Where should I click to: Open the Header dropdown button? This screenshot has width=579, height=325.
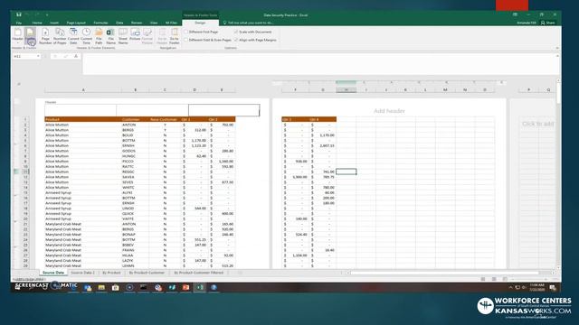[18, 36]
